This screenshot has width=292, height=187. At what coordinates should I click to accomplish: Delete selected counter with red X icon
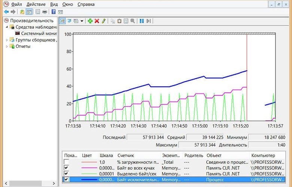pos(97,21)
